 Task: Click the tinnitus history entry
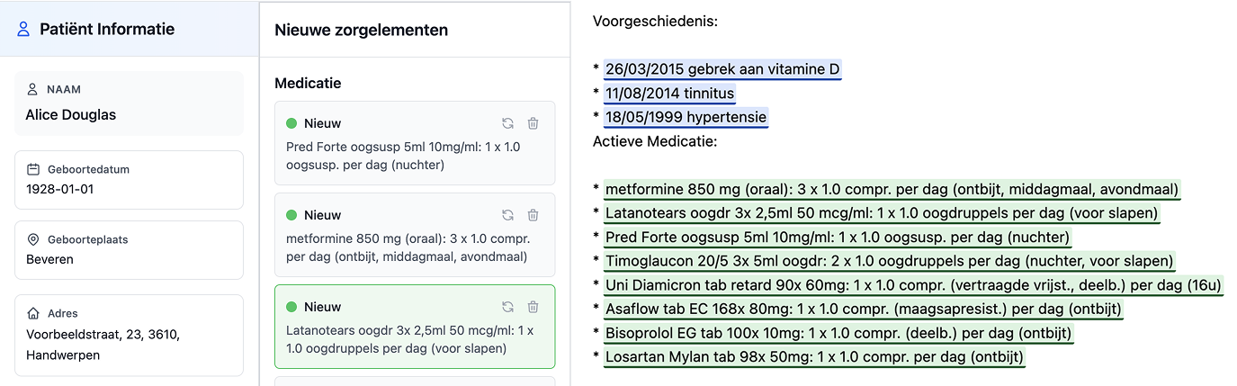point(669,94)
